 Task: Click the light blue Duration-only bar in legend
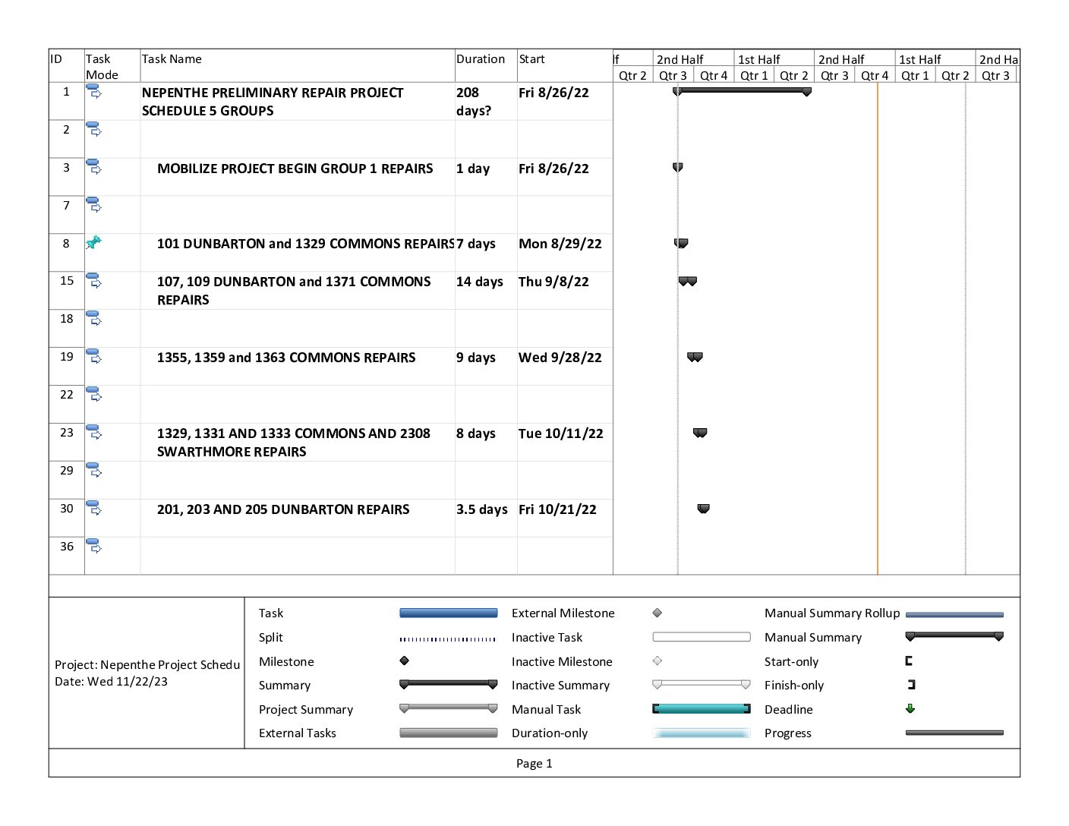click(702, 733)
